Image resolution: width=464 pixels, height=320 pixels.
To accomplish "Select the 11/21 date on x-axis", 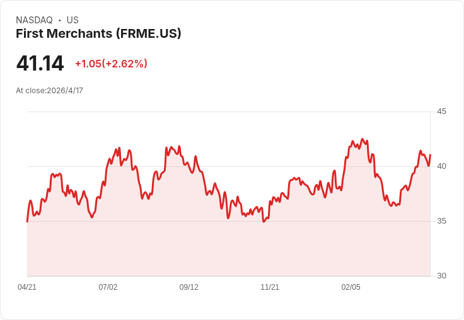I will pyautogui.click(x=270, y=287).
